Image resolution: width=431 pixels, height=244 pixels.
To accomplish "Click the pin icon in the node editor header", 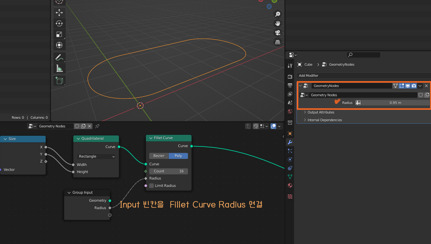I will tap(97, 126).
